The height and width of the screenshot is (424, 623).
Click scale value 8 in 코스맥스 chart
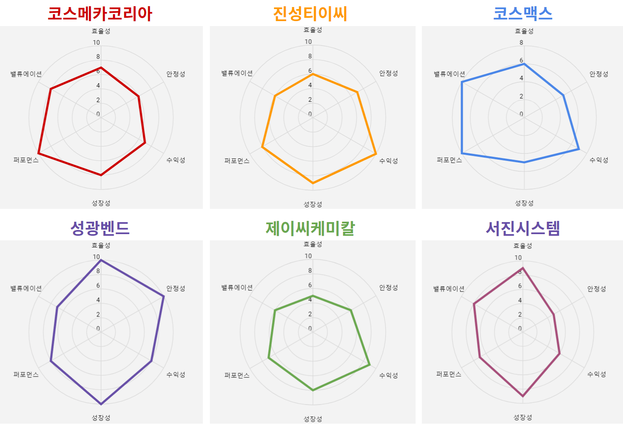[521, 43]
